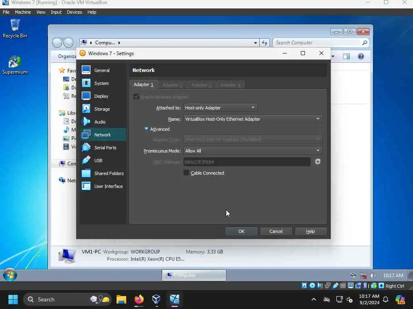Open host notification bell
413x309 pixels.
(386, 299)
